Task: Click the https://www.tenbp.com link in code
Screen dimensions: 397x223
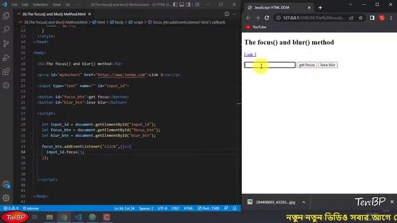Action: (x=122, y=75)
